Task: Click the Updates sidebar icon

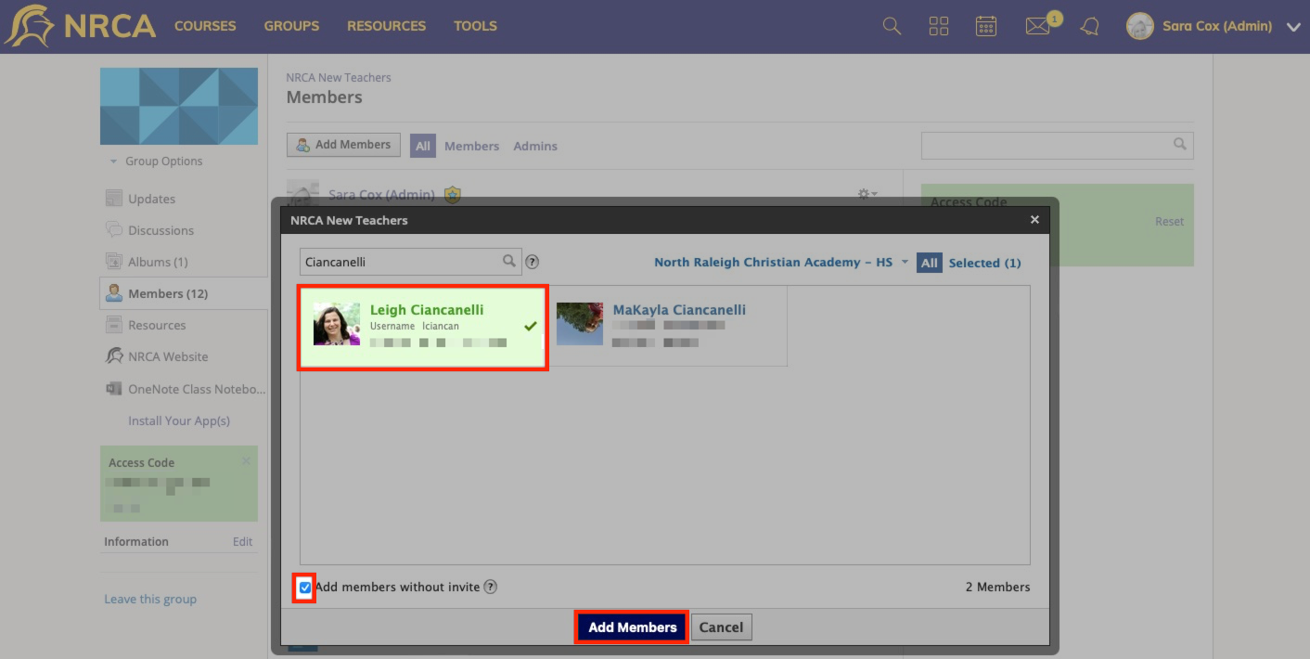Action: coord(114,199)
